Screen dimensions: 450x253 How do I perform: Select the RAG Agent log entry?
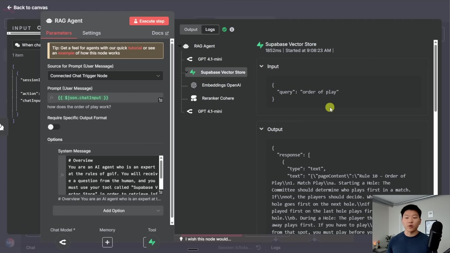tap(204, 46)
